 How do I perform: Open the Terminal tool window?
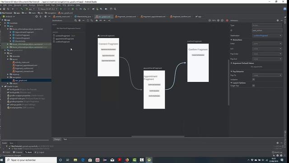(18, 152)
